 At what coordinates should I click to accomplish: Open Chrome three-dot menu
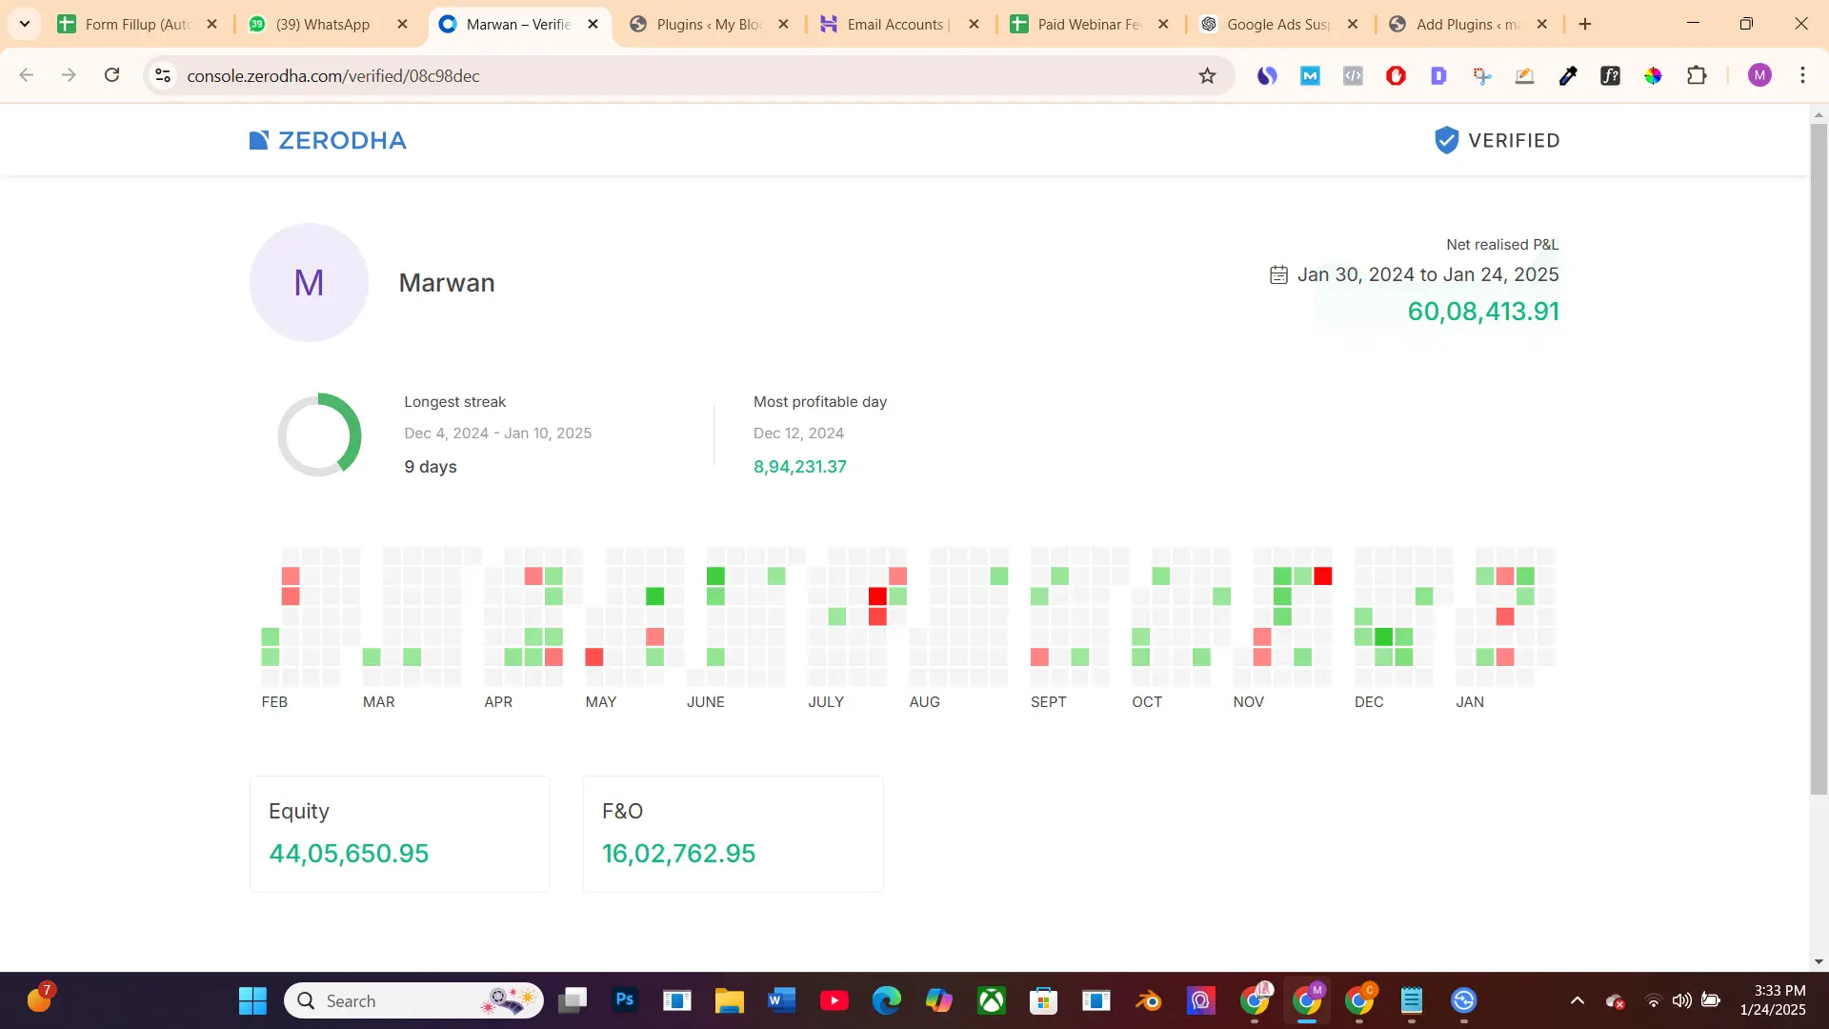point(1802,76)
